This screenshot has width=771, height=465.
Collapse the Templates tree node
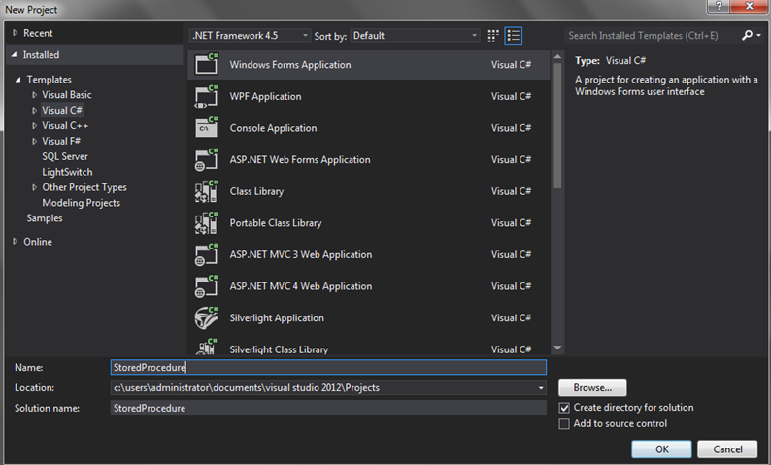[x=18, y=80]
